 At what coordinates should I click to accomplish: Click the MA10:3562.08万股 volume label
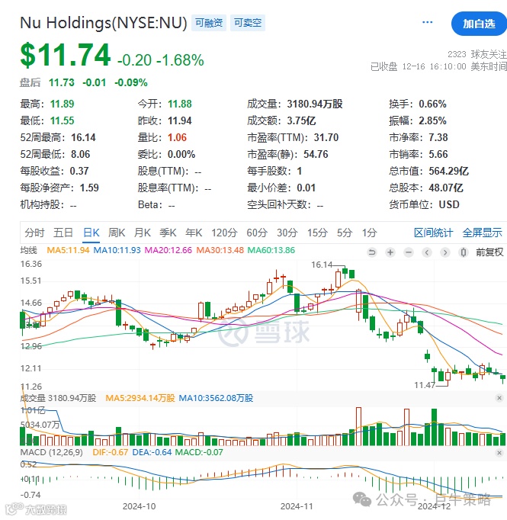[x=216, y=398]
